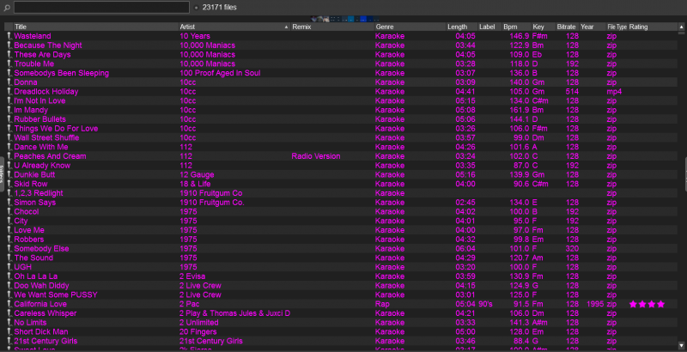Click microphone icon for Somebodys Been Sleeping
The height and width of the screenshot is (352, 687).
pos(9,73)
